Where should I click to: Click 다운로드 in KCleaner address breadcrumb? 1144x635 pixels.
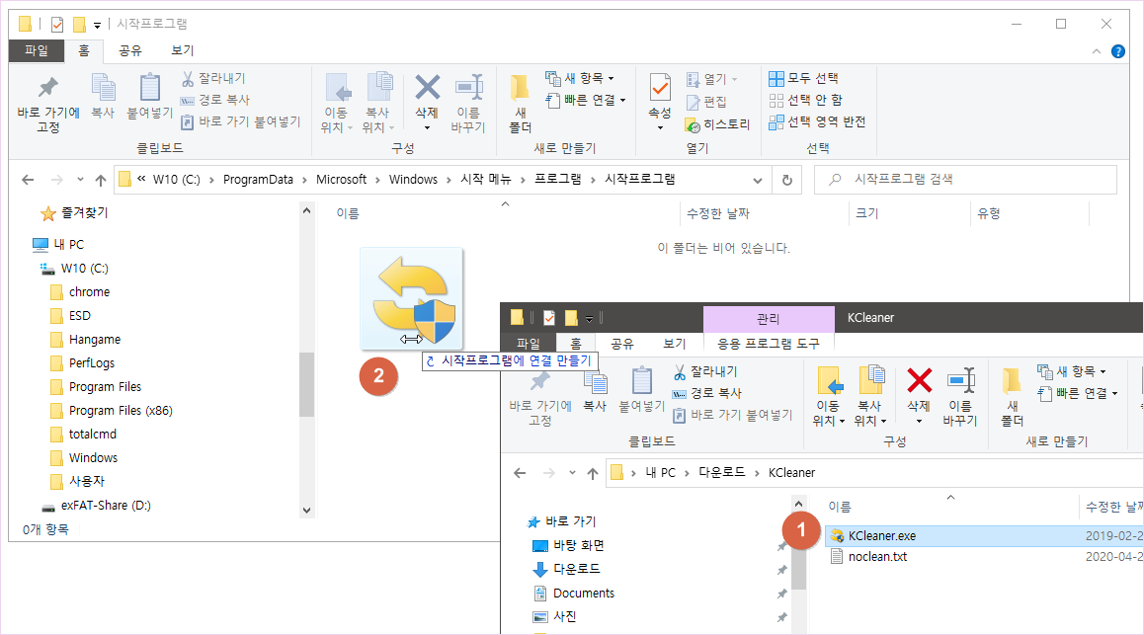[722, 472]
